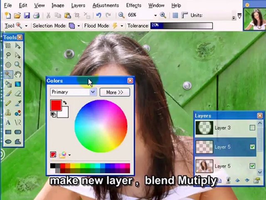Reset colors to black and white icon
This screenshot has height=200, width=266.
pyautogui.click(x=53, y=114)
